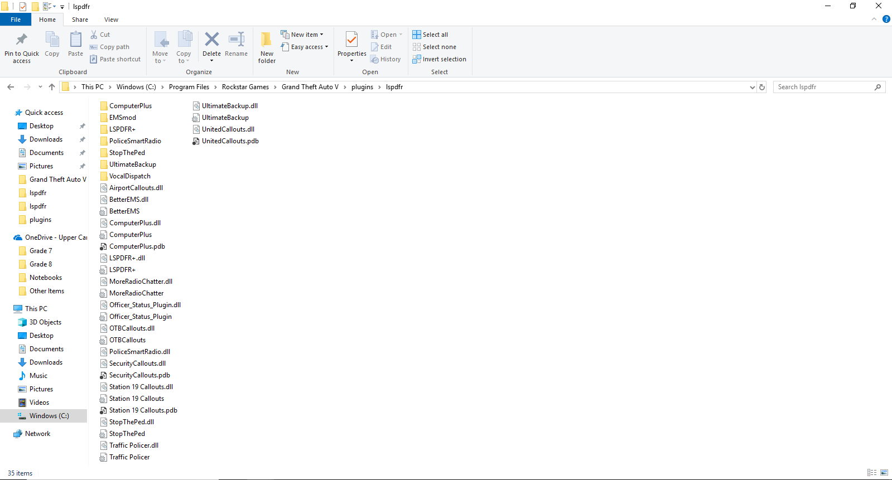Switch to Large icons view layout
The width and height of the screenshot is (892, 480).
(x=884, y=473)
